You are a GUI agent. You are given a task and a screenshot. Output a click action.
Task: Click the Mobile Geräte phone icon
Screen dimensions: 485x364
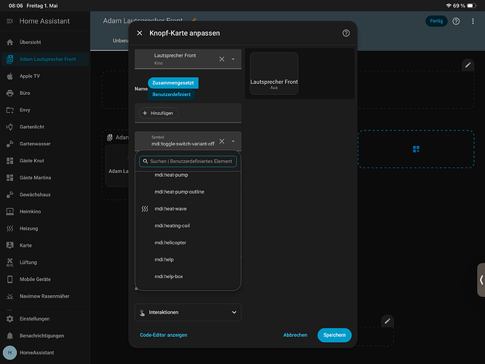tap(10, 280)
